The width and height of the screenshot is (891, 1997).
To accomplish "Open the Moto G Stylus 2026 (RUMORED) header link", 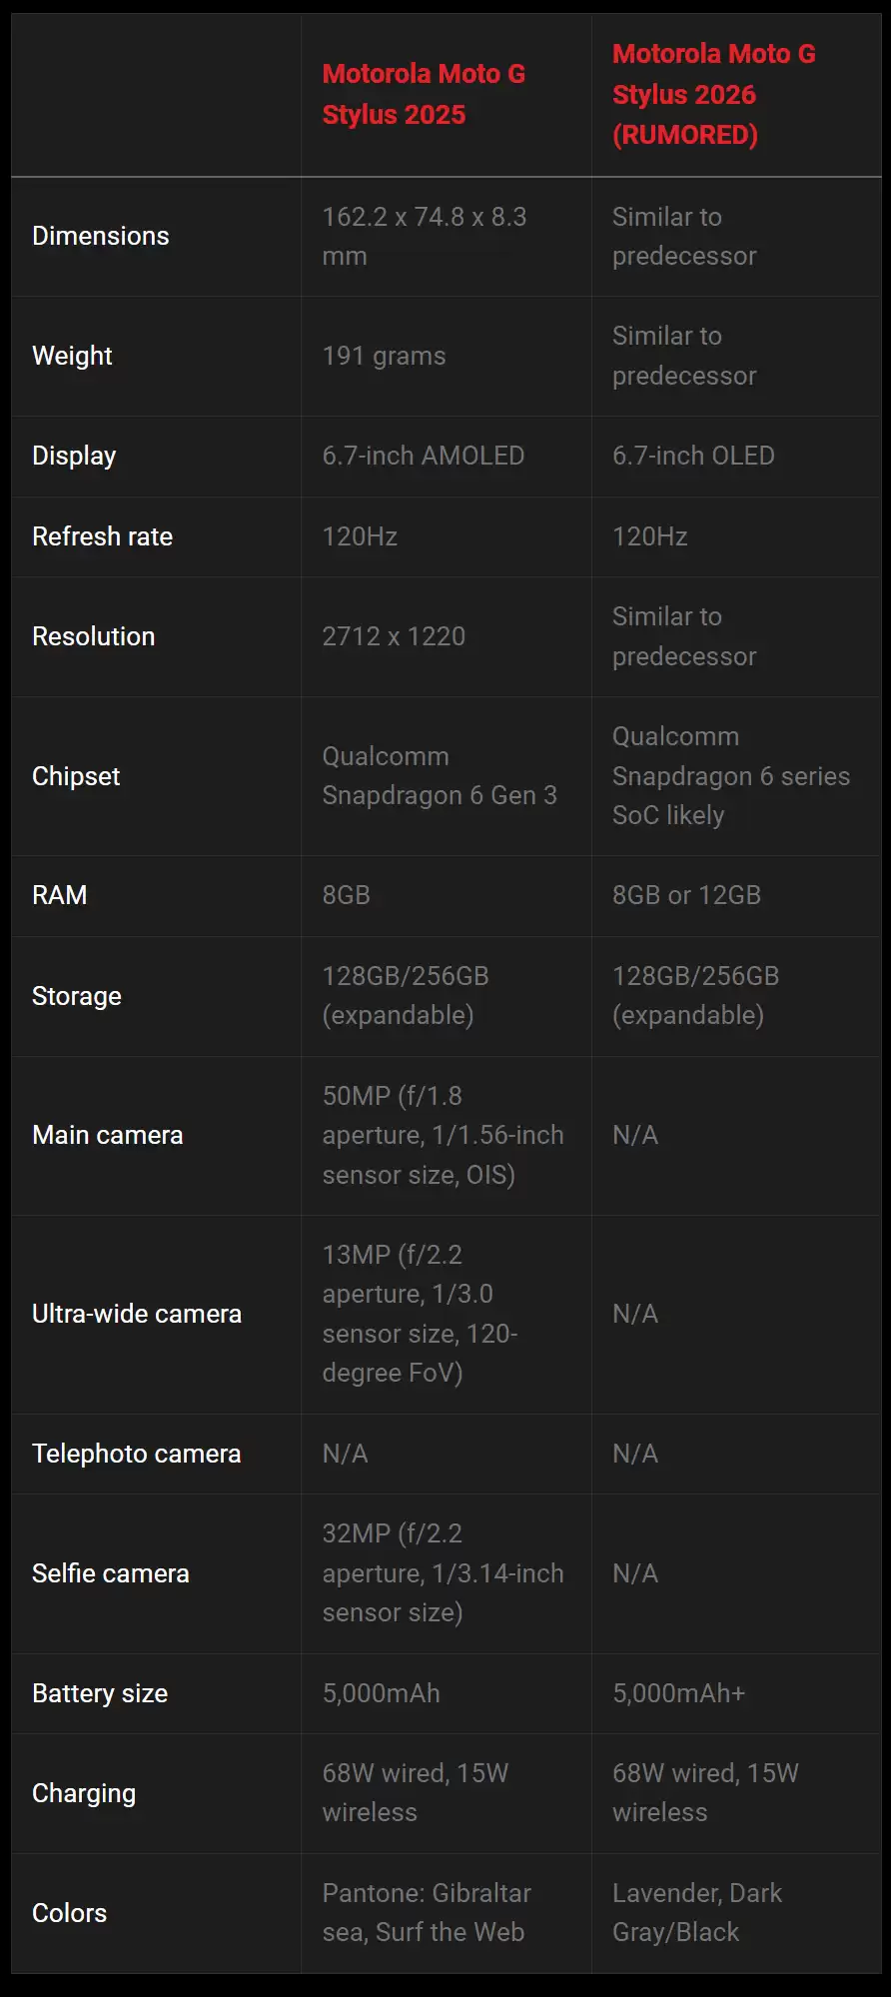I will (x=713, y=94).
